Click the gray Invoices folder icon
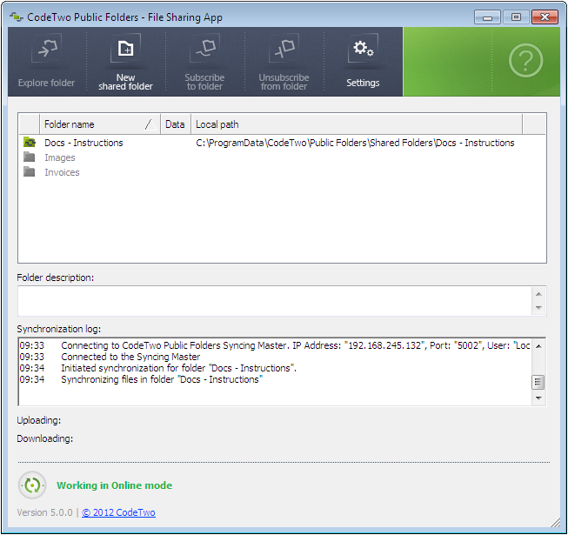 [30, 171]
